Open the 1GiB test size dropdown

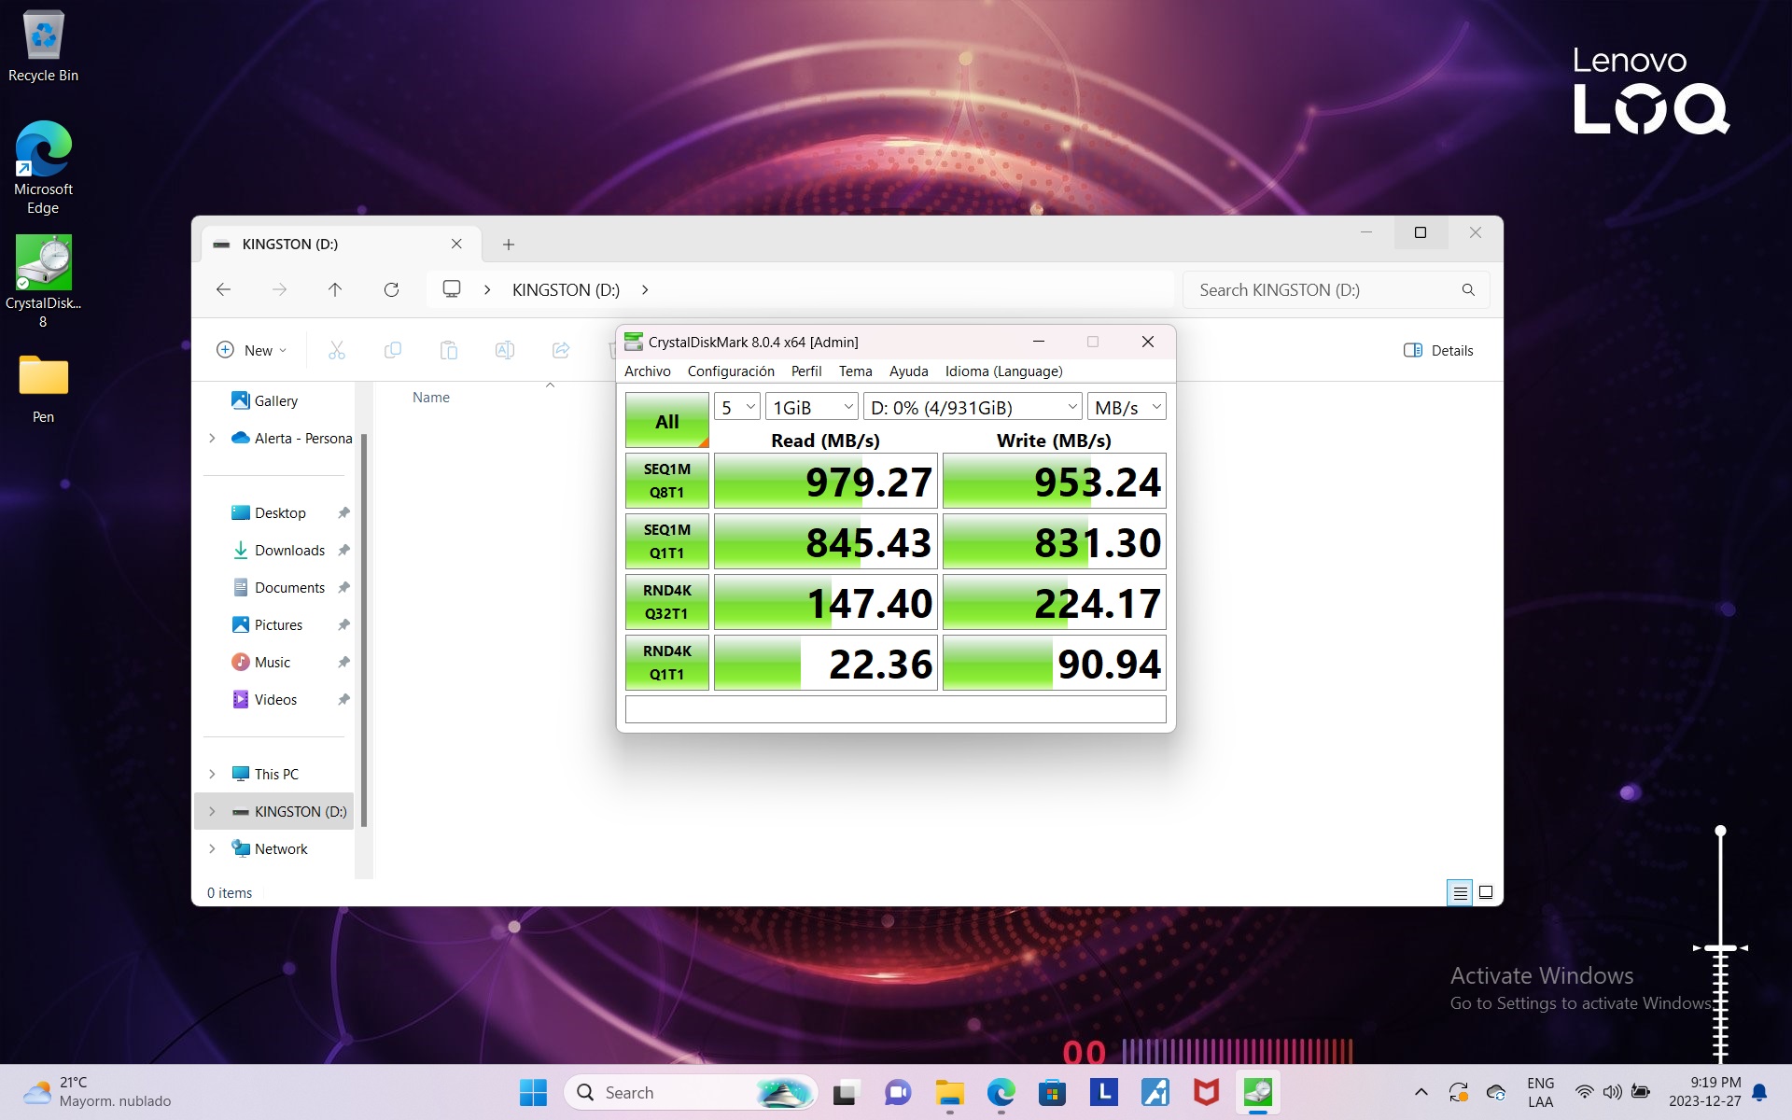[812, 408]
